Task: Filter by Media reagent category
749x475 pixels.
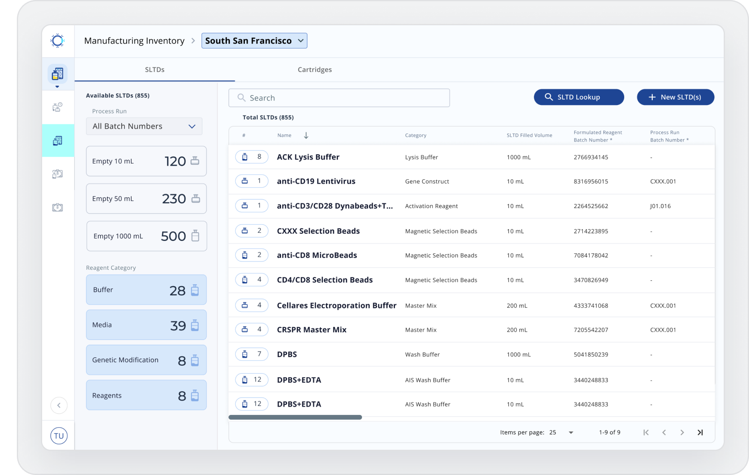Action: (147, 325)
